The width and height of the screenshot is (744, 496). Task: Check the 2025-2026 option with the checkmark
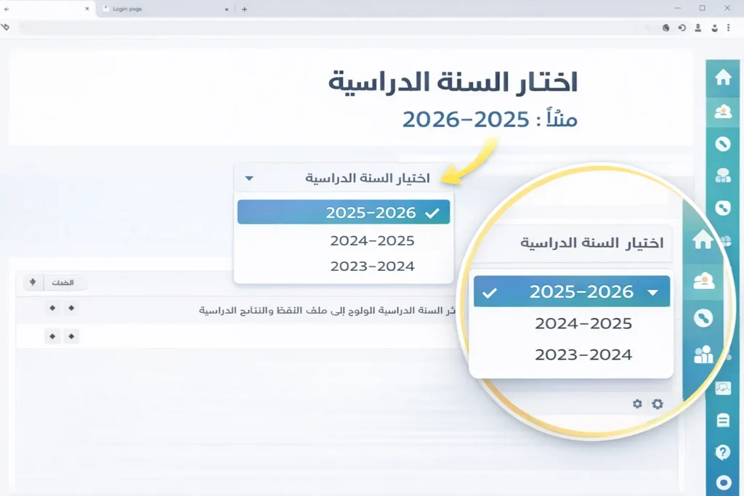(343, 211)
